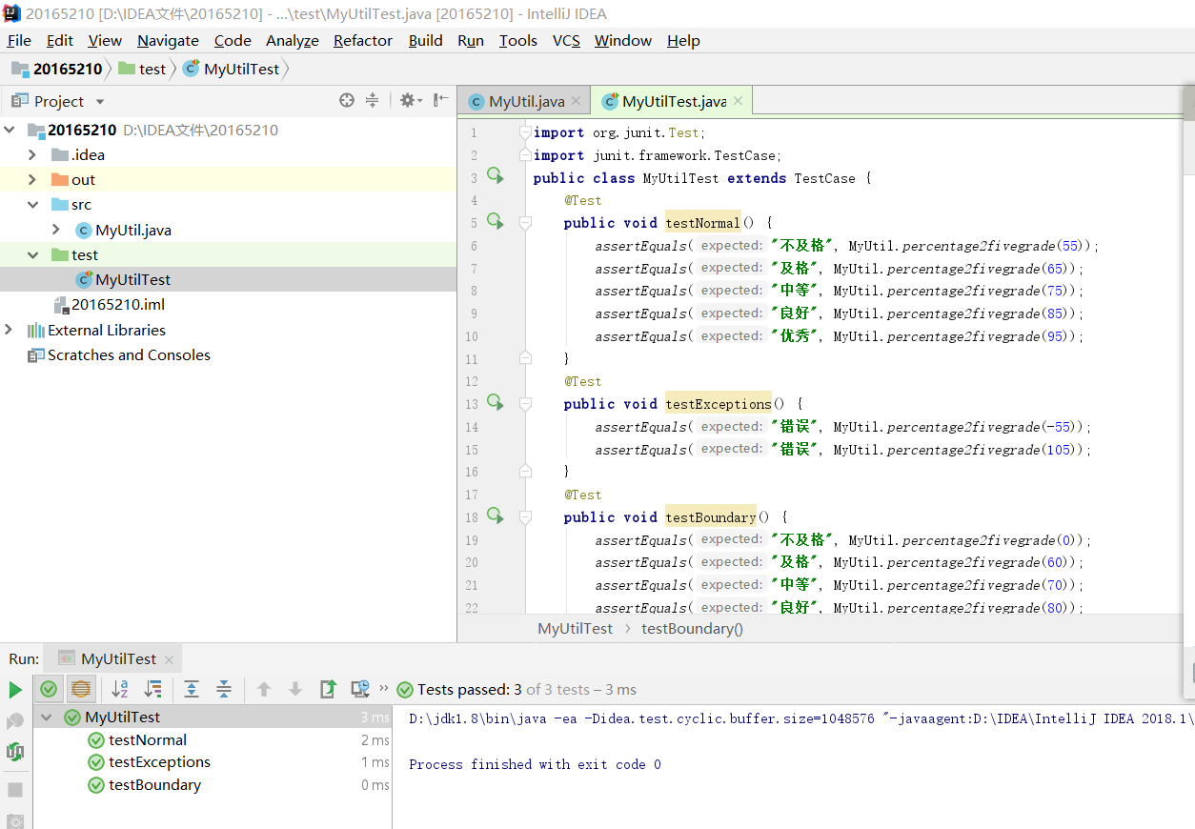The height and width of the screenshot is (829, 1195).
Task: Open Project panel settings gear
Action: [410, 100]
